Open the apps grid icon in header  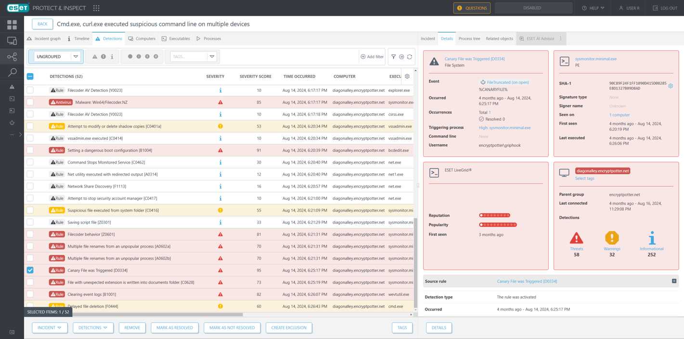point(96,8)
